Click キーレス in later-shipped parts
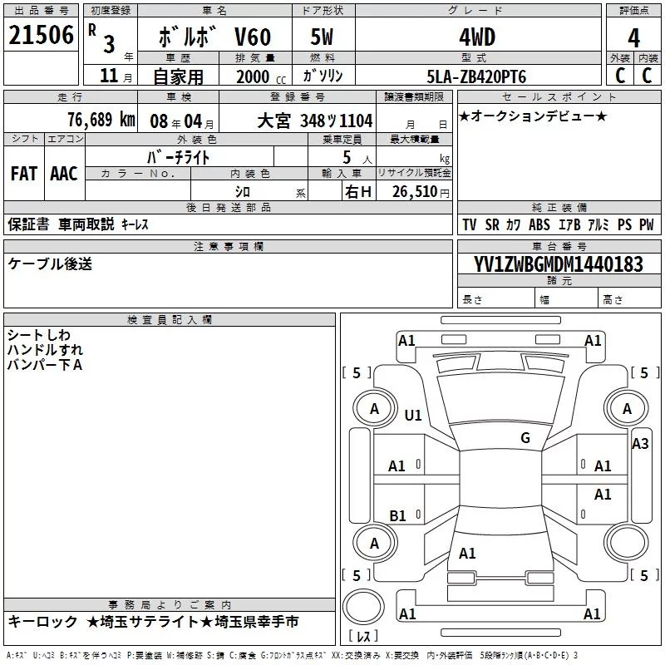 pos(135,224)
